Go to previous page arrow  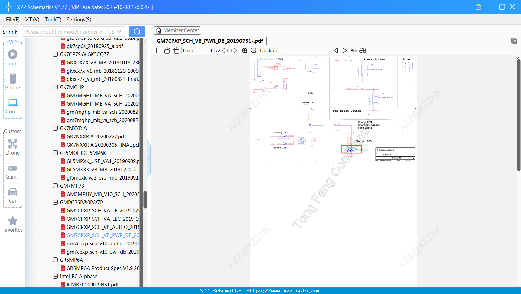point(225,51)
